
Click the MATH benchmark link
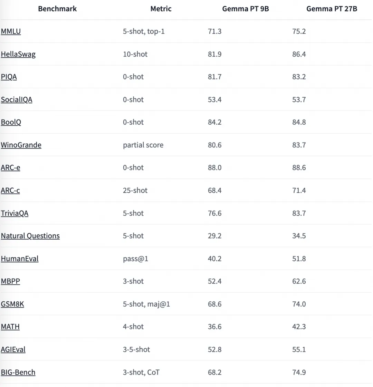click(10, 327)
